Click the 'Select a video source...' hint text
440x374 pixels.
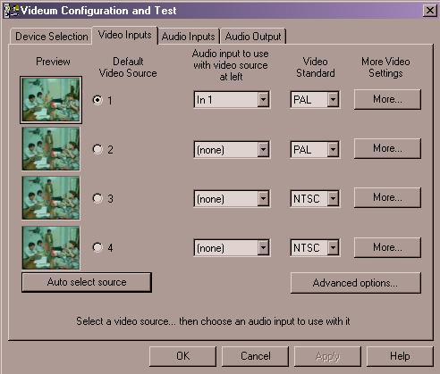click(213, 321)
